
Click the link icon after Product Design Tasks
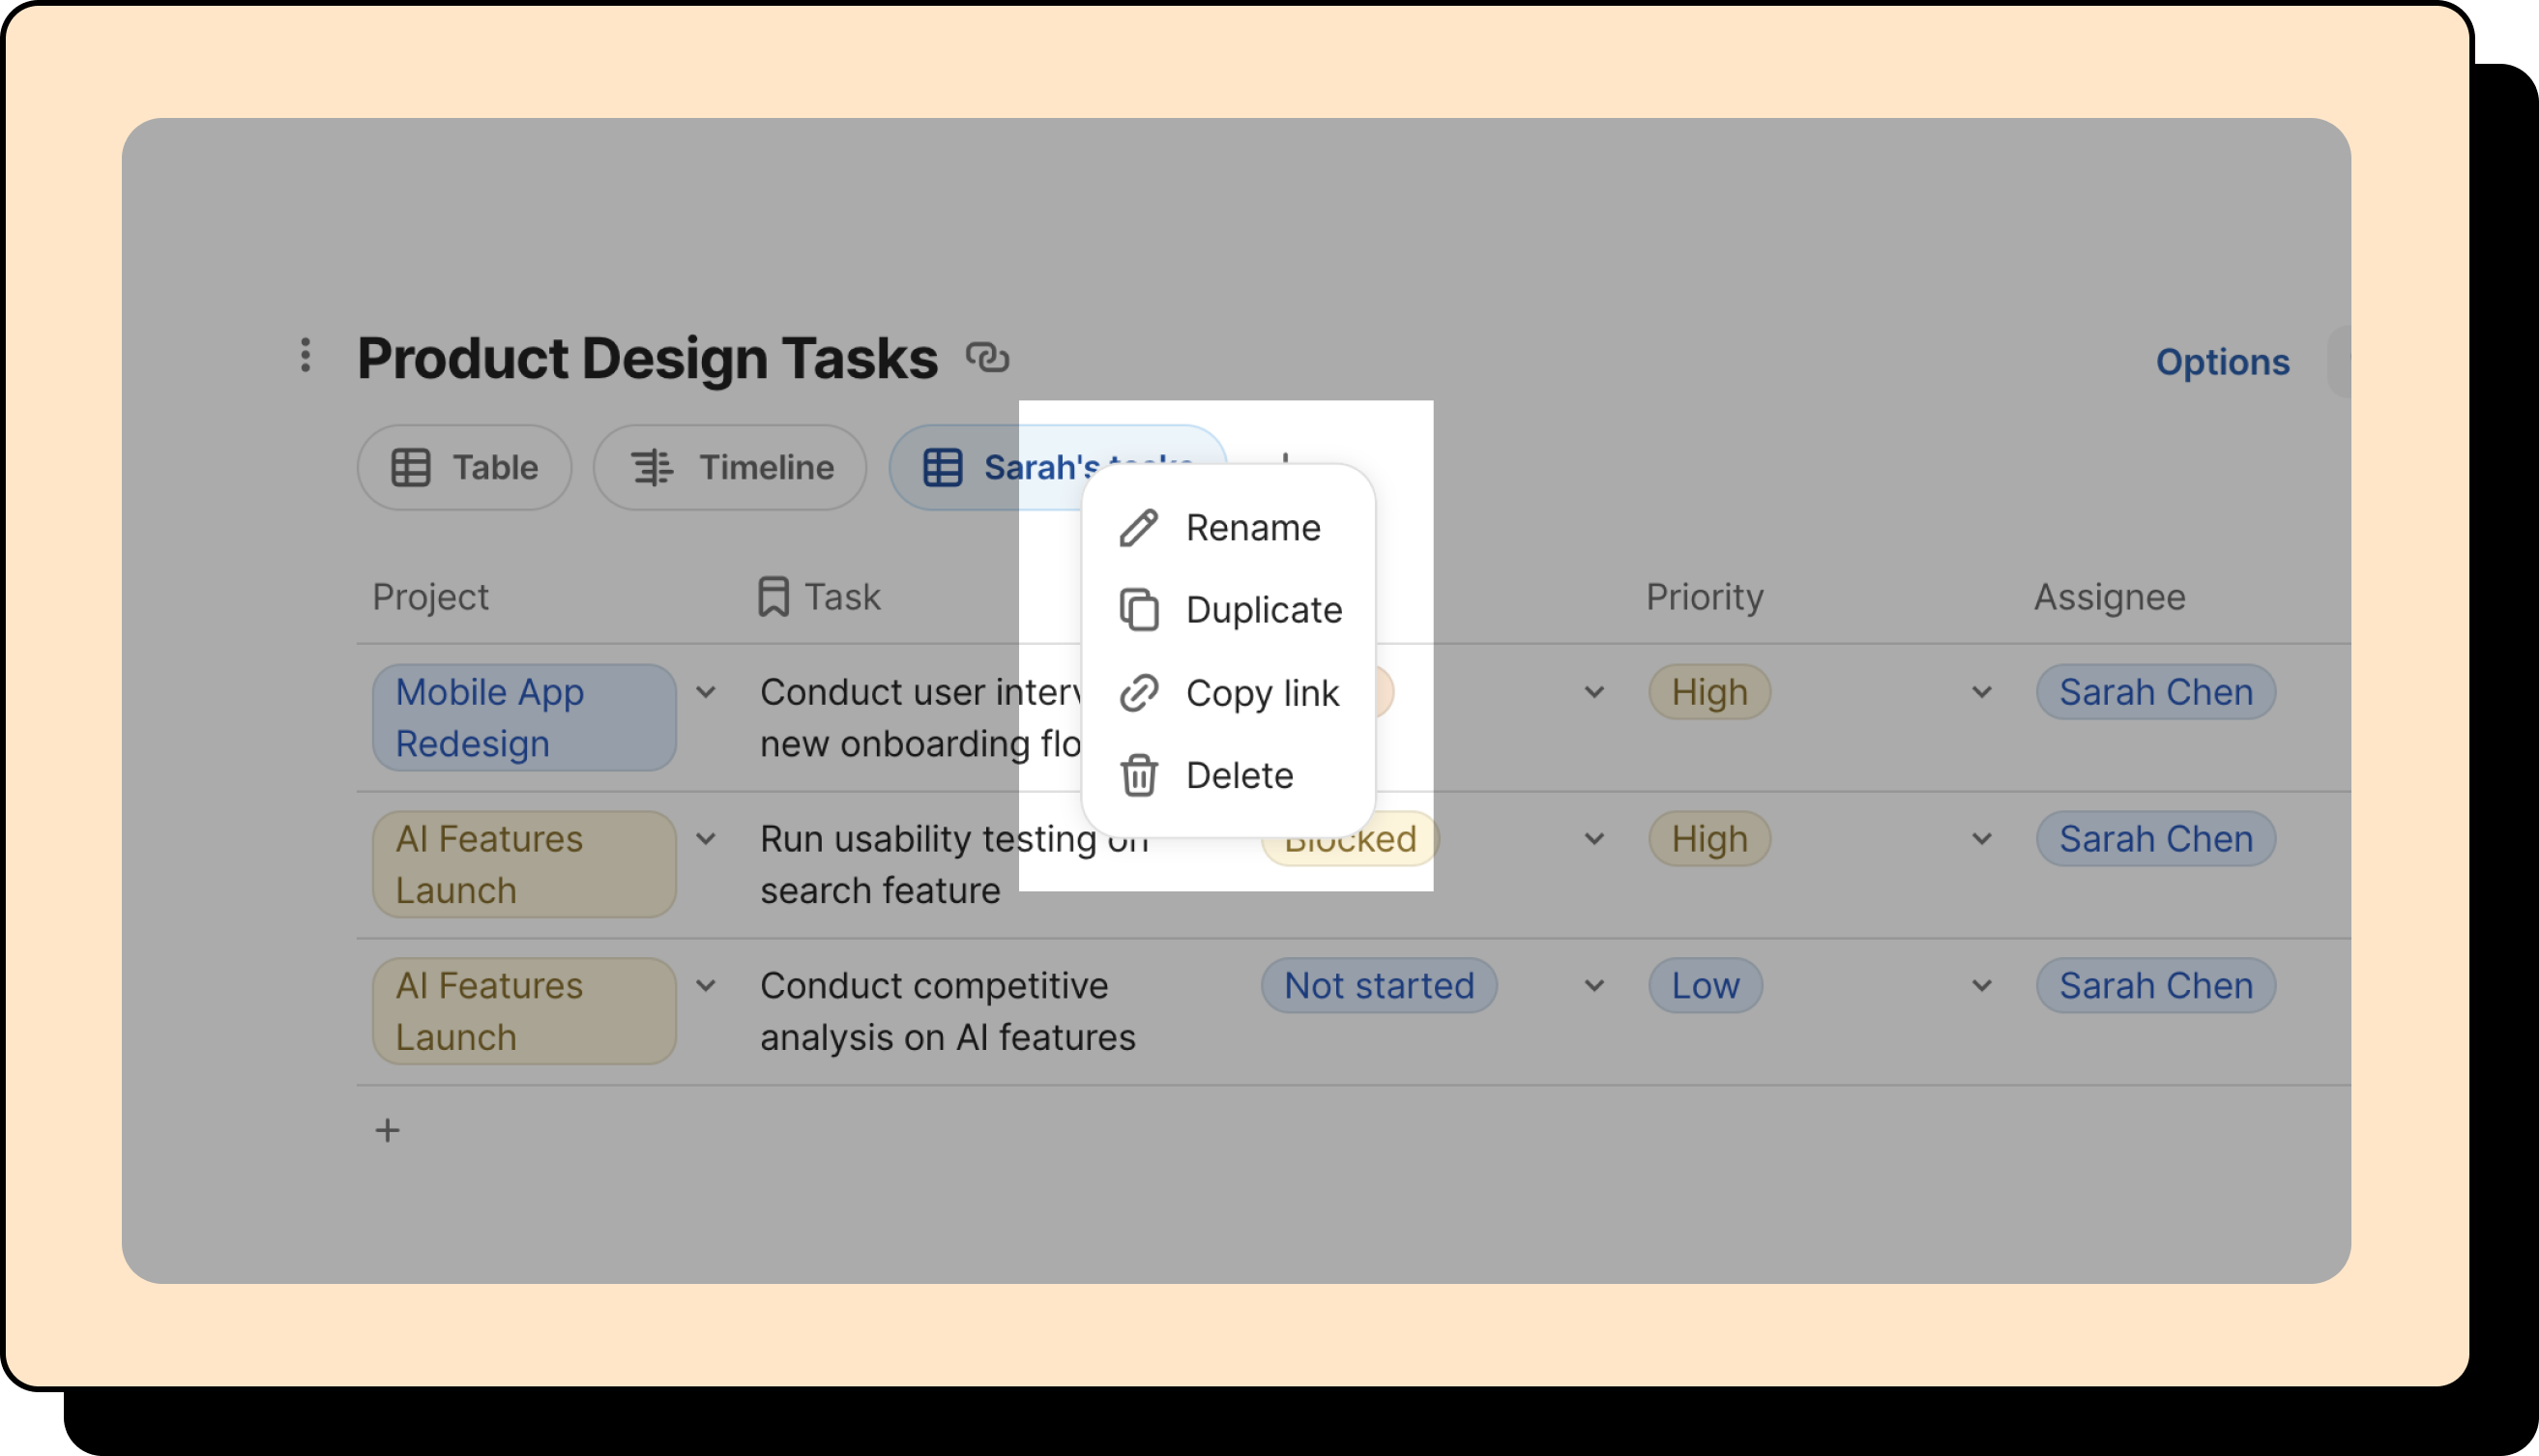986,357
